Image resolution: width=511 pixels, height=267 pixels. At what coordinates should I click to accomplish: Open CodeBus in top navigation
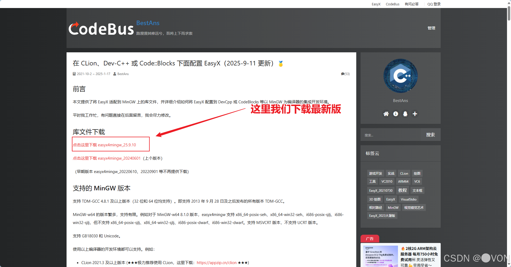pos(393,4)
